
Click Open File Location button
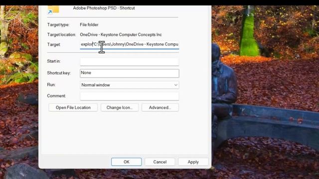point(73,107)
